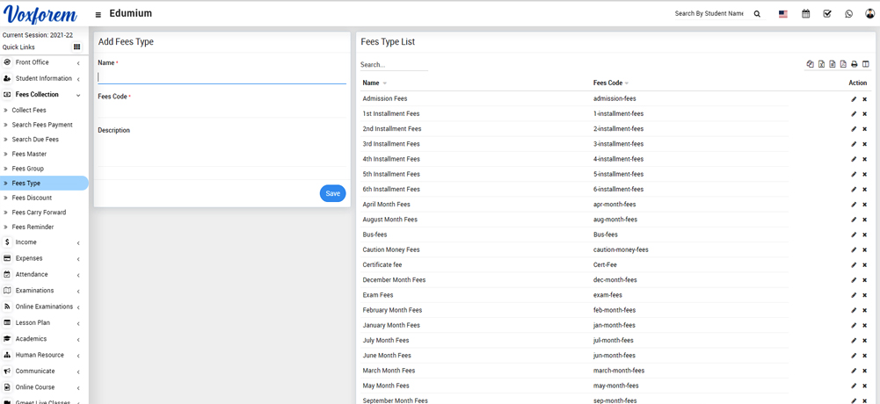The width and height of the screenshot is (880, 404).
Task: Open the calendar icon in header
Action: [x=805, y=14]
